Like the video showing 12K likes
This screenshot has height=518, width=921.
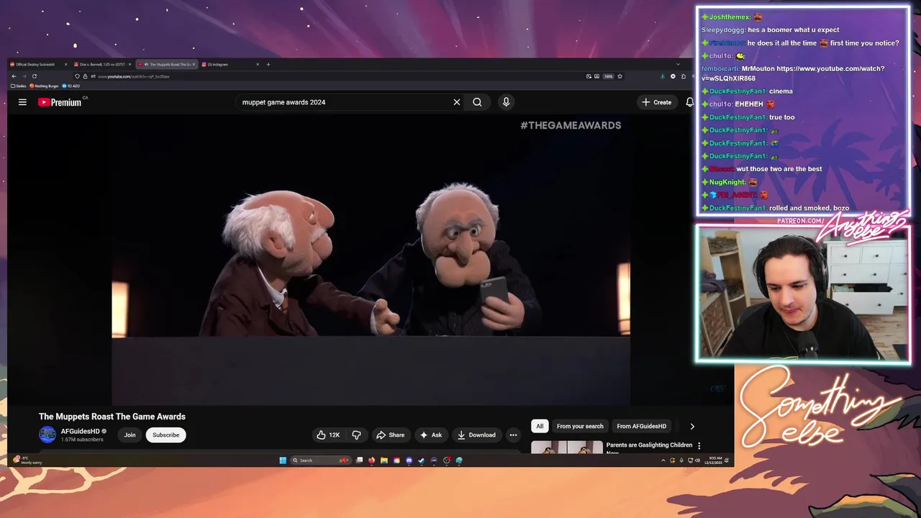328,435
